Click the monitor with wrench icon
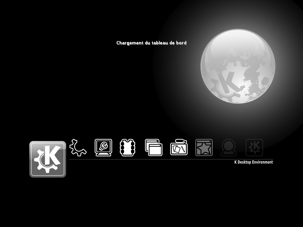303x227 pixels. pos(103,147)
